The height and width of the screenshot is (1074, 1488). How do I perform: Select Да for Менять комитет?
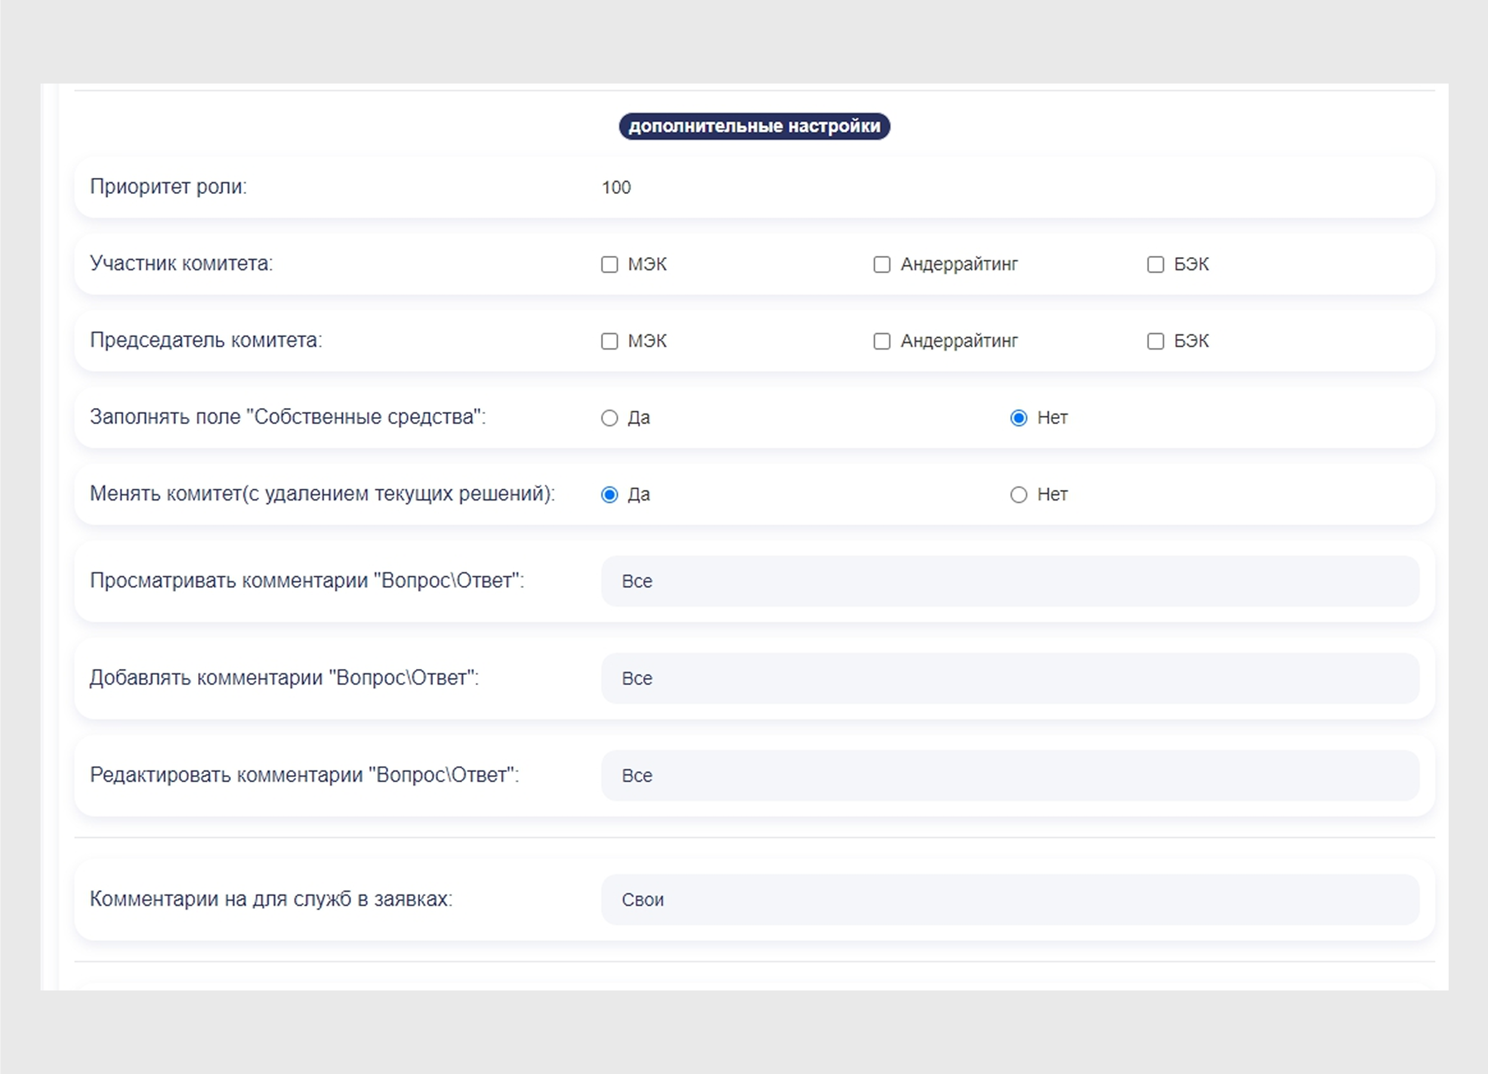tap(610, 495)
